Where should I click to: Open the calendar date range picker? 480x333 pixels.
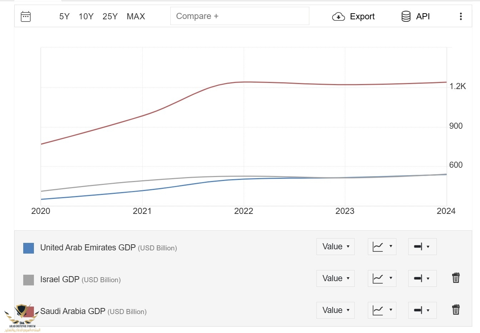click(26, 16)
